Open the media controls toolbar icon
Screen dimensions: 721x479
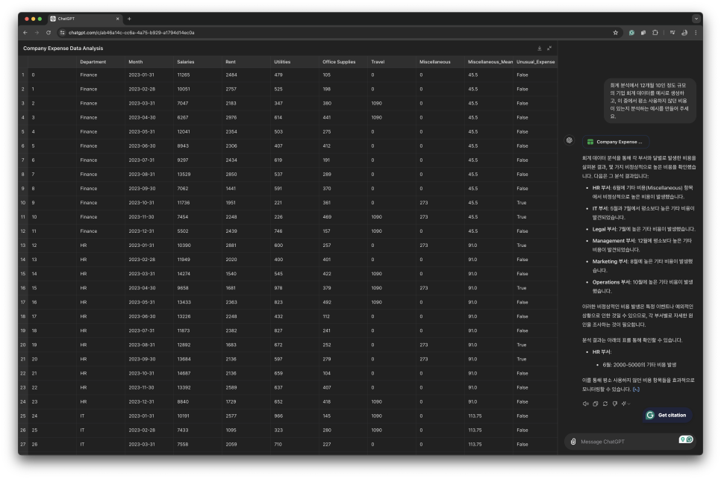coord(672,33)
